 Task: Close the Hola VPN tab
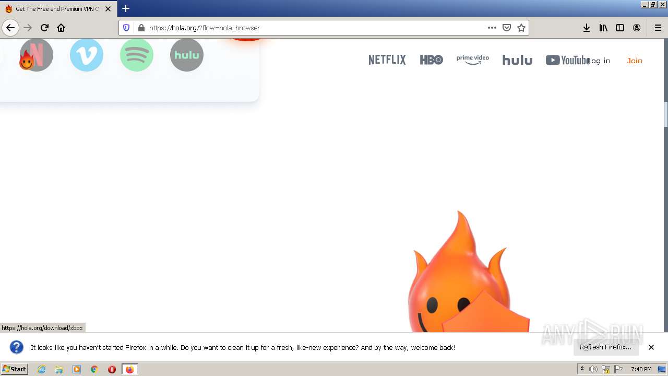click(x=108, y=9)
